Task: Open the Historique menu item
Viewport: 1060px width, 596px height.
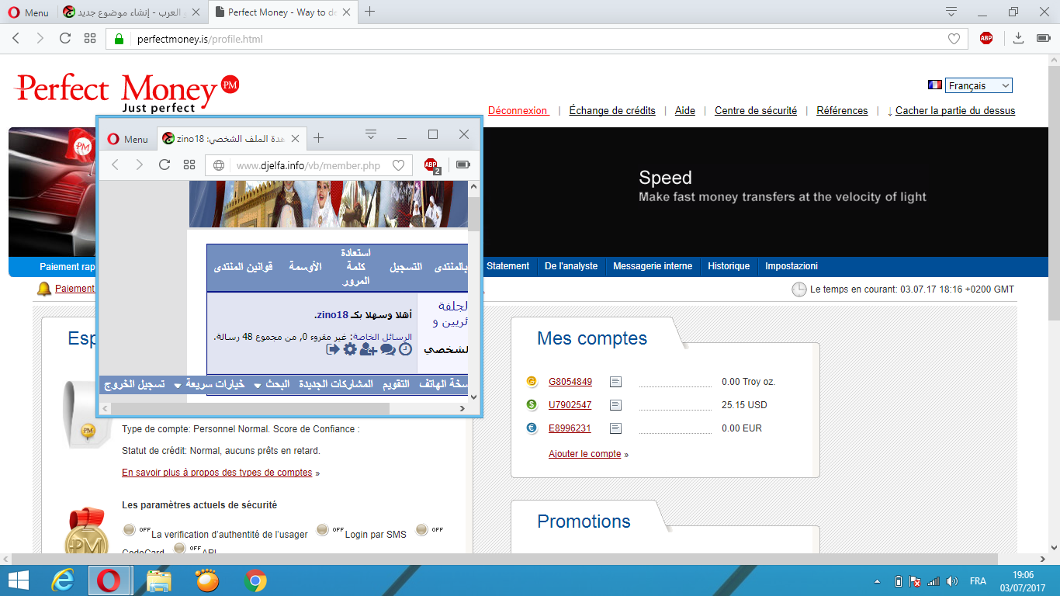Action: [729, 266]
